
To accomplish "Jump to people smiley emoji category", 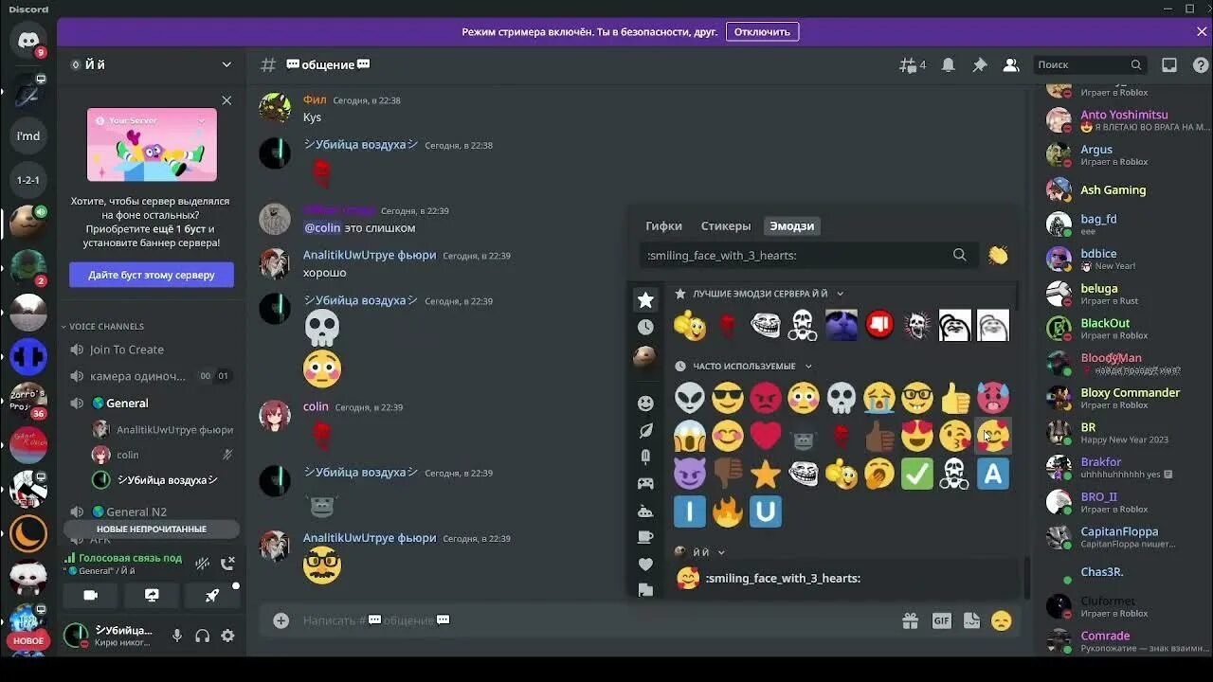I will pos(645,404).
